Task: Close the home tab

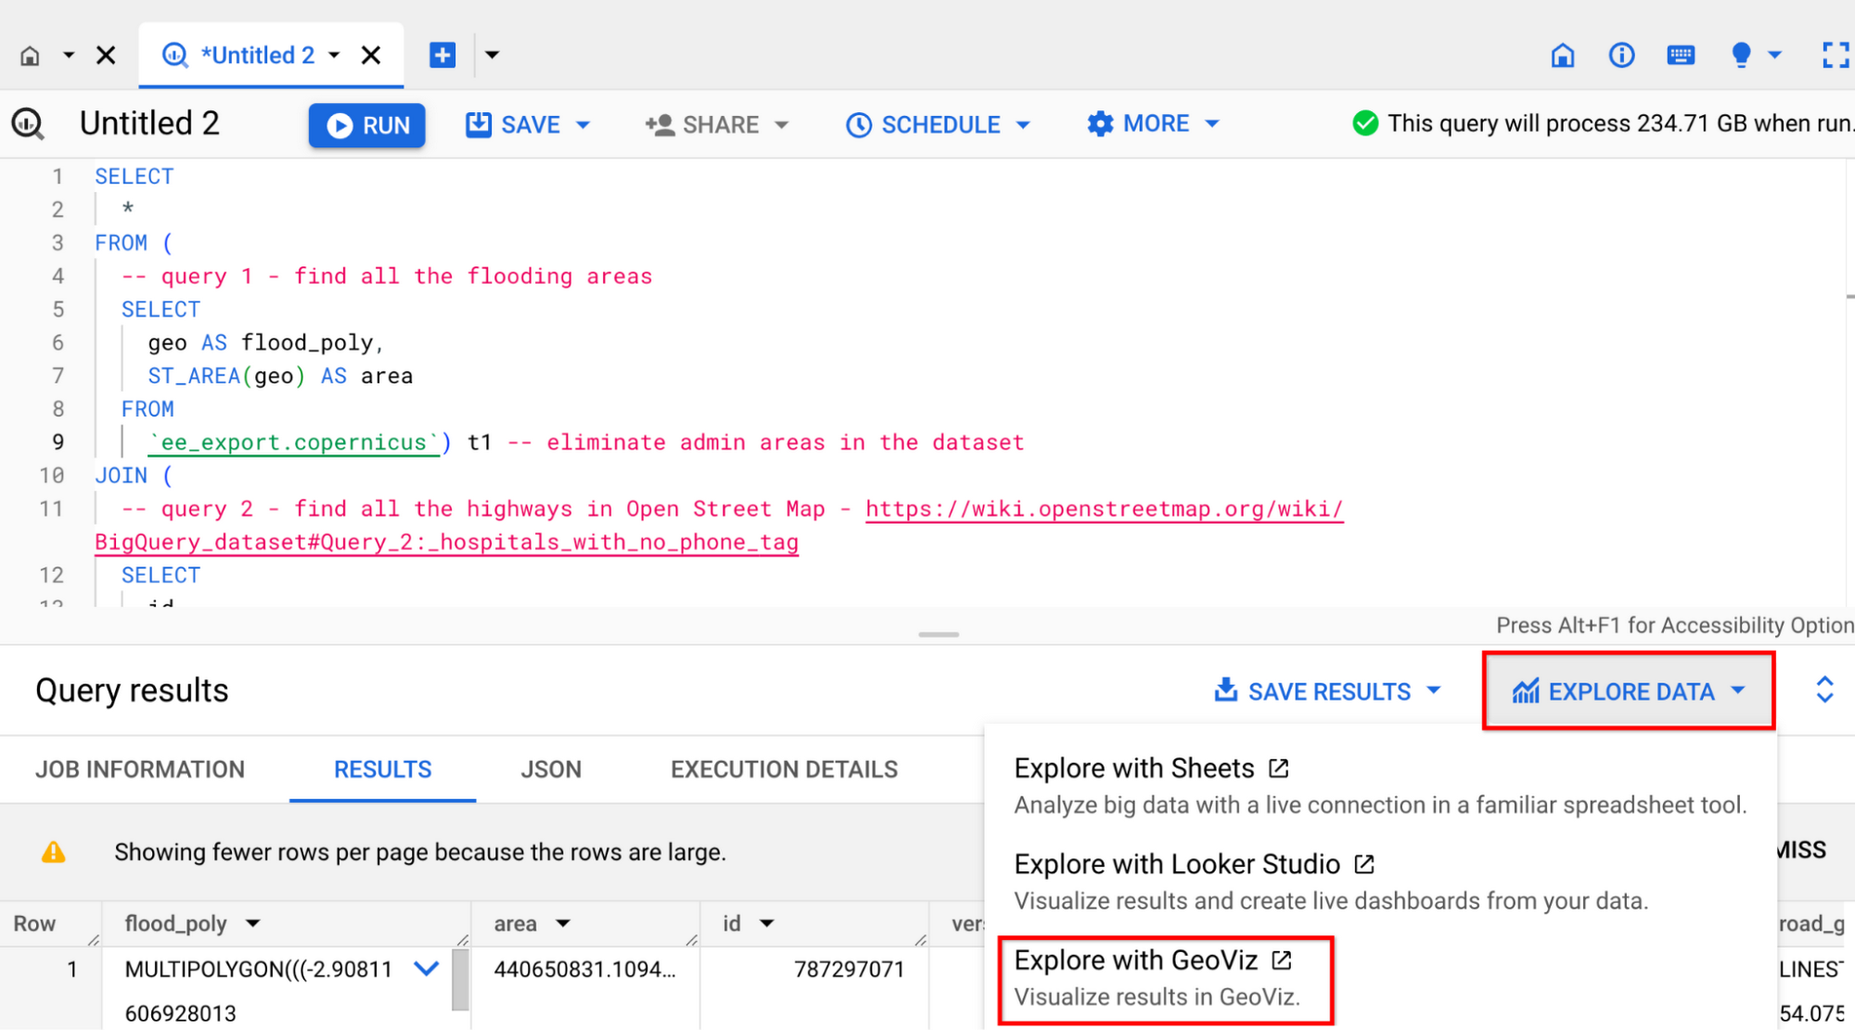Action: coord(106,56)
